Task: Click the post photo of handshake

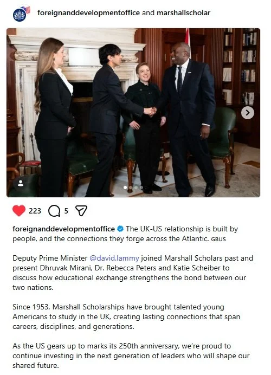Action: coord(133,113)
